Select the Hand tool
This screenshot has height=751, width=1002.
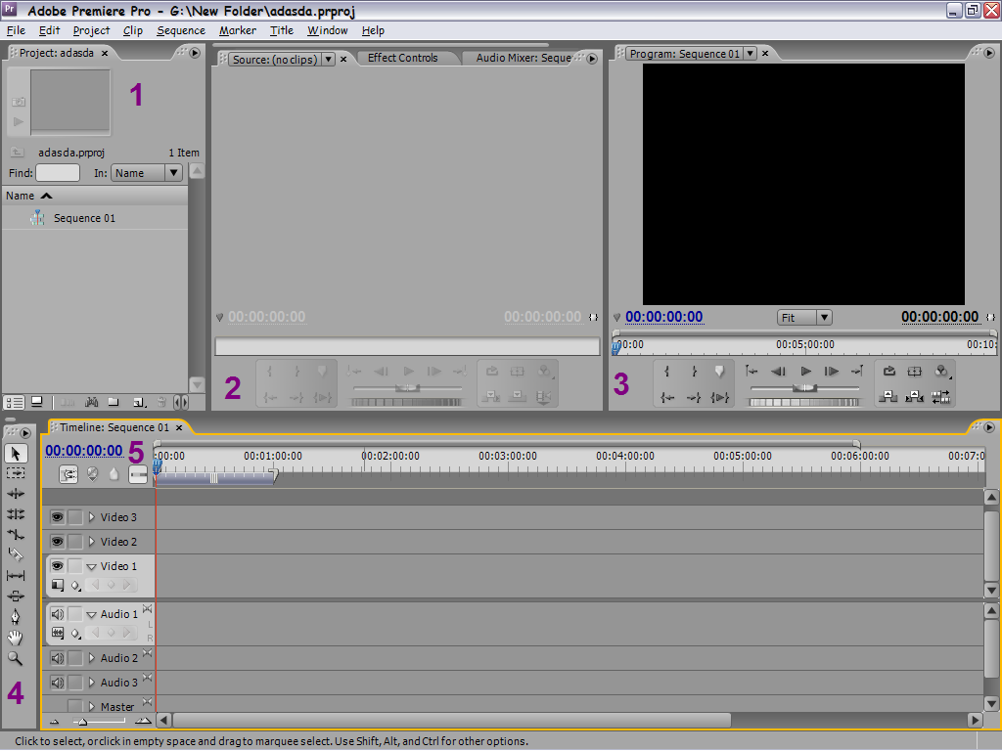pyautogui.click(x=16, y=638)
